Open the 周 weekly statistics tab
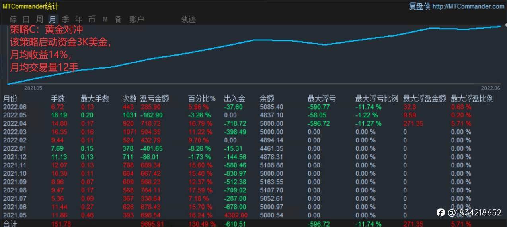This screenshot has width=507, height=227. (x=39, y=19)
